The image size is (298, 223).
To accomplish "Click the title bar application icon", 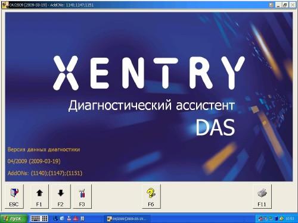I will (x=5, y=5).
